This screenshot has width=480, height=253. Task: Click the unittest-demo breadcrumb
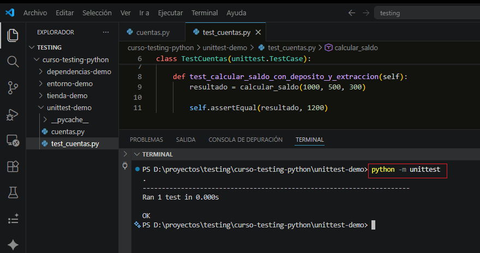(x=225, y=48)
